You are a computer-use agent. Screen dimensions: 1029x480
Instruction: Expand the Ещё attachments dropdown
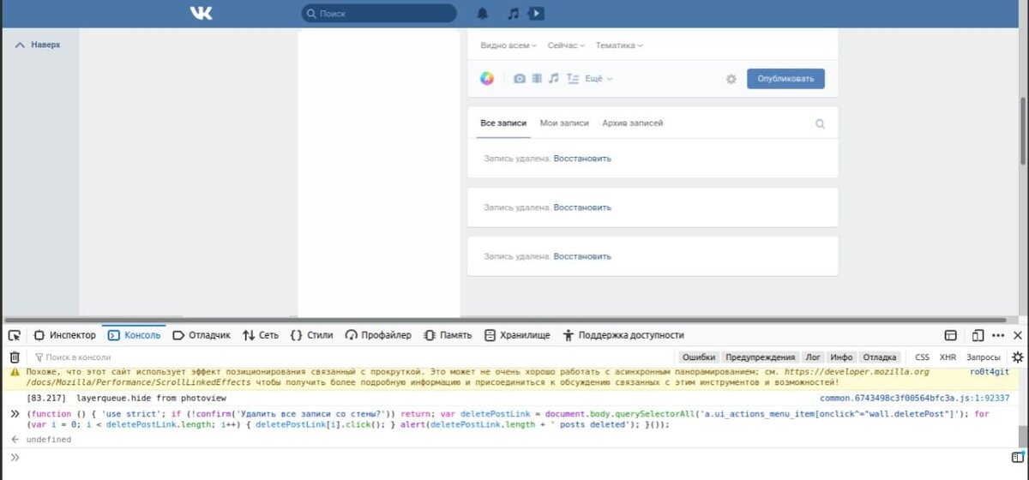coord(599,79)
